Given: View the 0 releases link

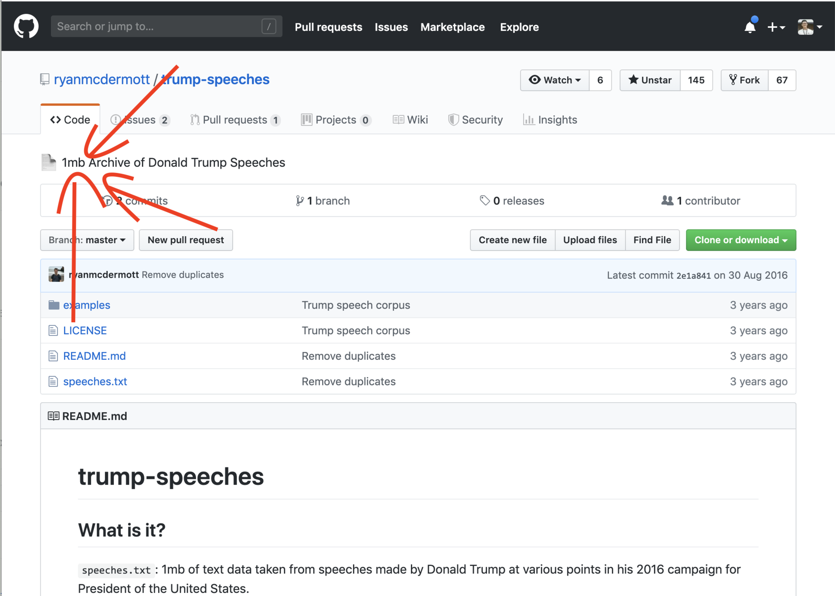Looking at the screenshot, I should [x=512, y=201].
